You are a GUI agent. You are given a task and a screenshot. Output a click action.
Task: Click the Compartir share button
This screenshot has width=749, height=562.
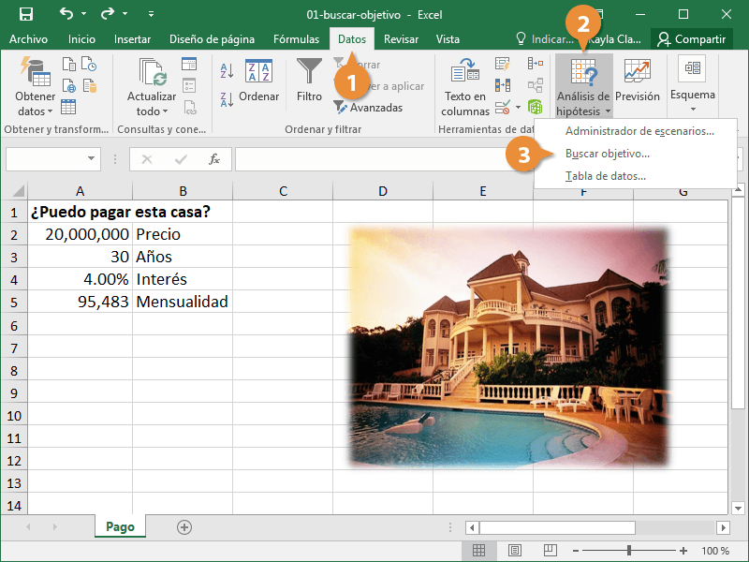coord(692,38)
